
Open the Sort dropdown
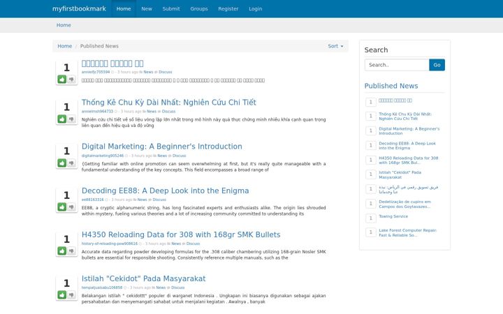[x=335, y=46]
